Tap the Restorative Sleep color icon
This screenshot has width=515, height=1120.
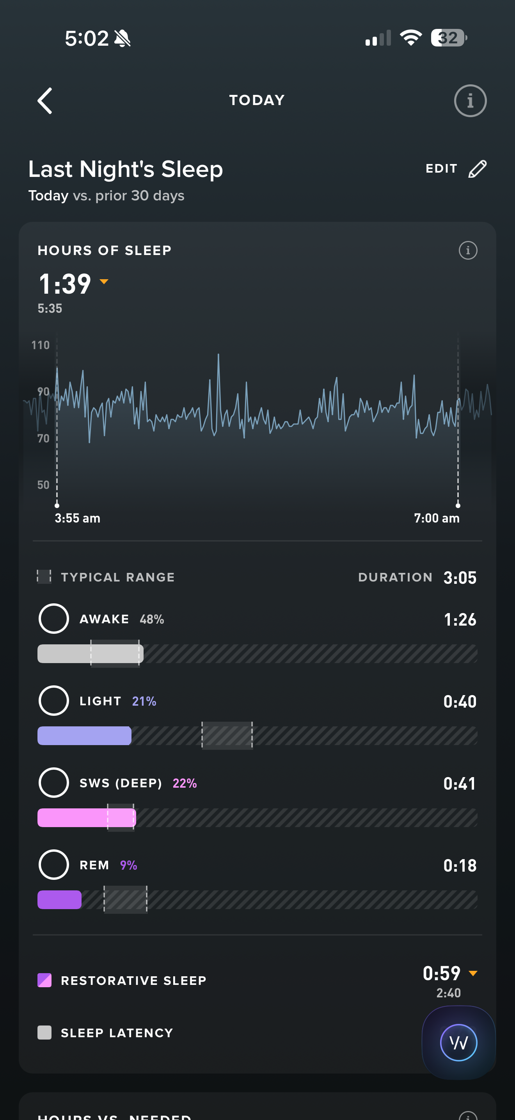click(x=44, y=980)
